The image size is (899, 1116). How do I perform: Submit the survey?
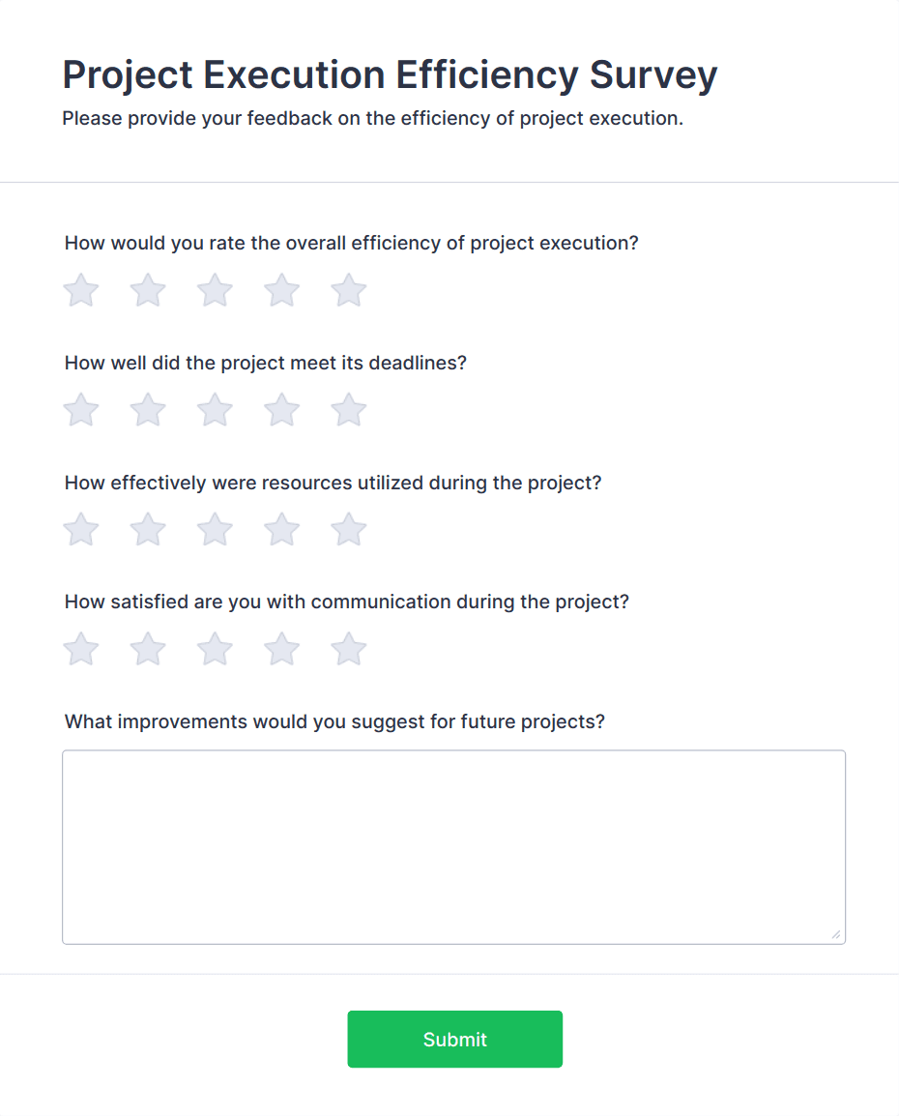pos(453,1039)
